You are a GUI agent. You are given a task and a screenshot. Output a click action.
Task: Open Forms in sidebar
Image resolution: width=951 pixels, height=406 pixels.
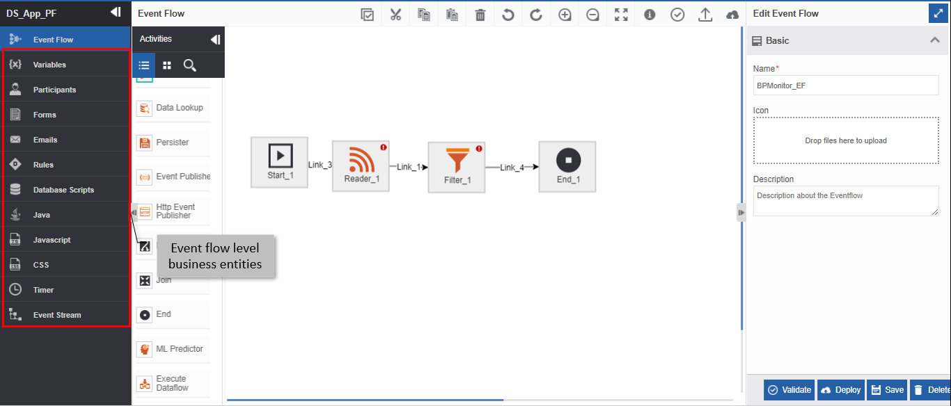pyautogui.click(x=66, y=115)
